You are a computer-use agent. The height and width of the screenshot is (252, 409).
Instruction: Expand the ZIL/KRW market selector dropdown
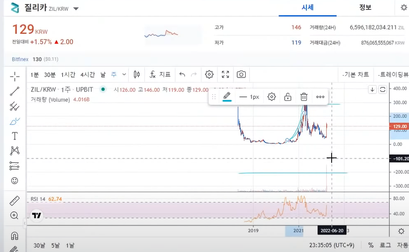click(x=76, y=9)
